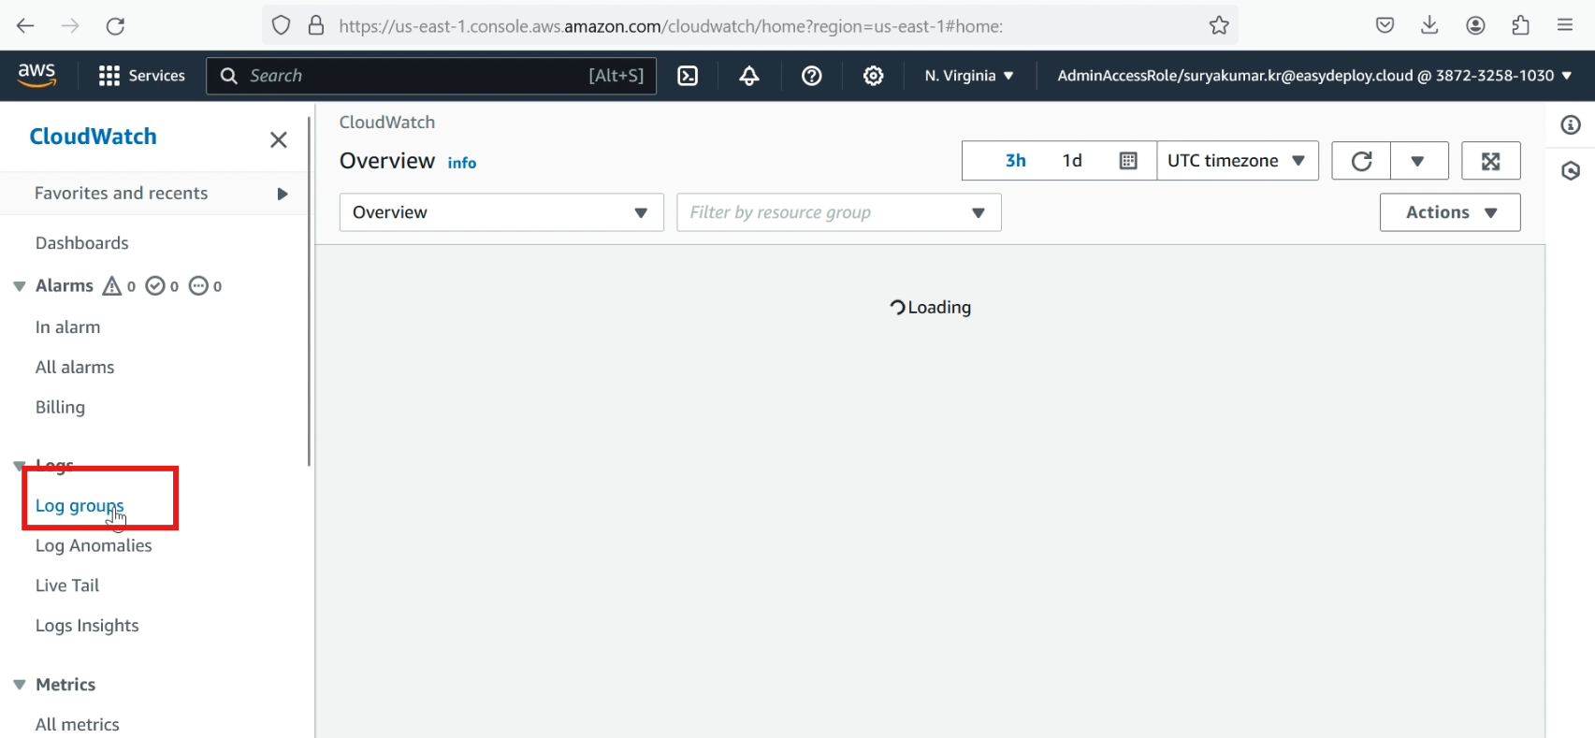Open the UTC timezone dropdown

[1238, 161]
